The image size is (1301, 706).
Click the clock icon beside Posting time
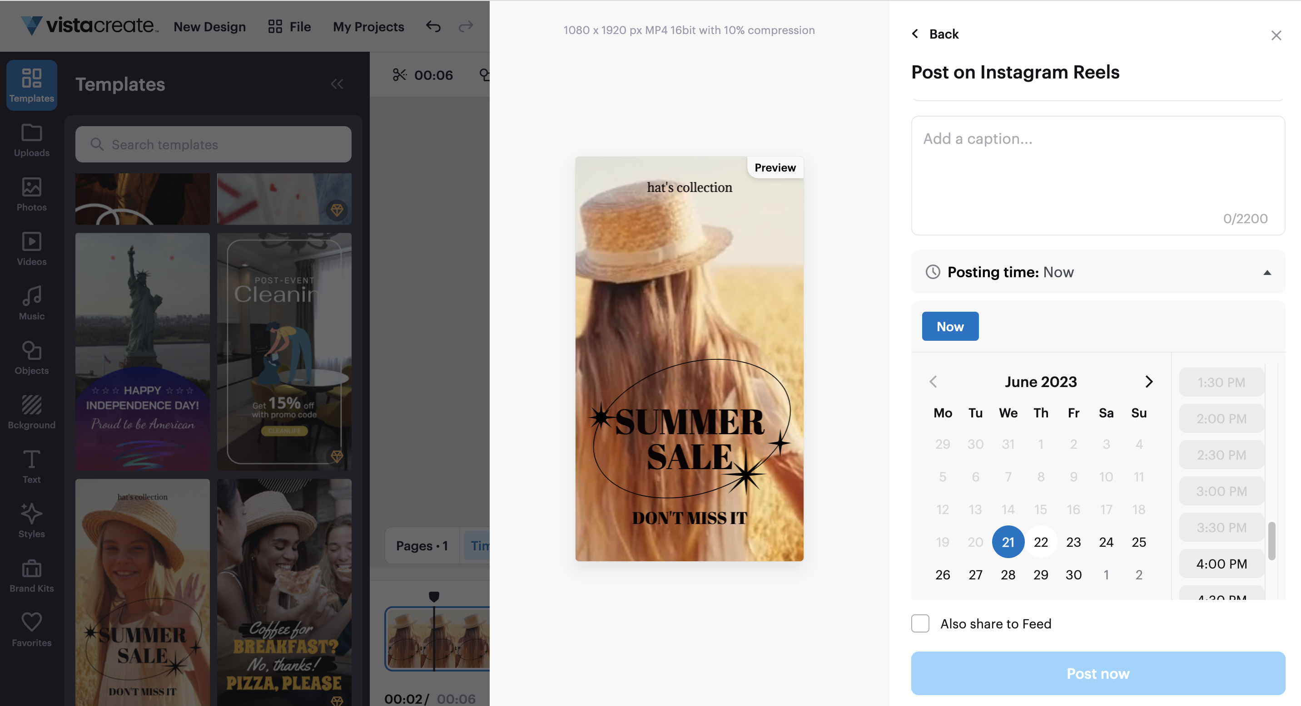tap(933, 272)
